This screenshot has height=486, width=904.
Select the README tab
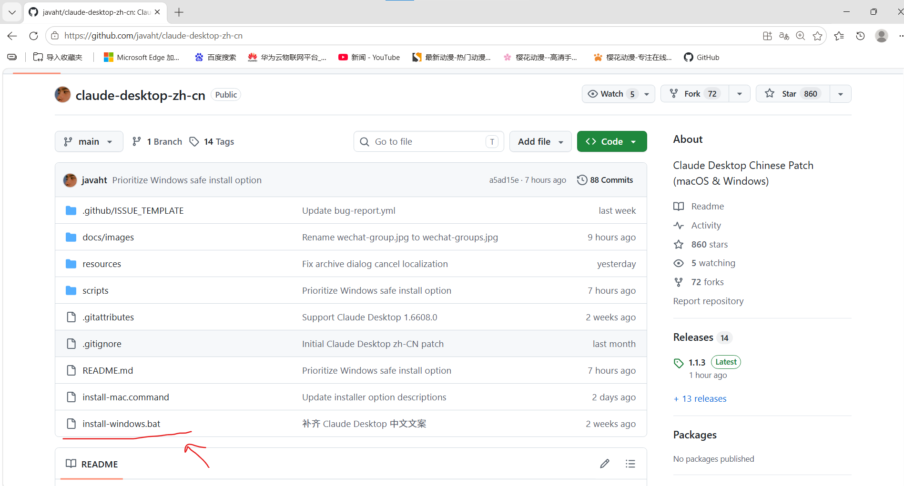coord(92,464)
